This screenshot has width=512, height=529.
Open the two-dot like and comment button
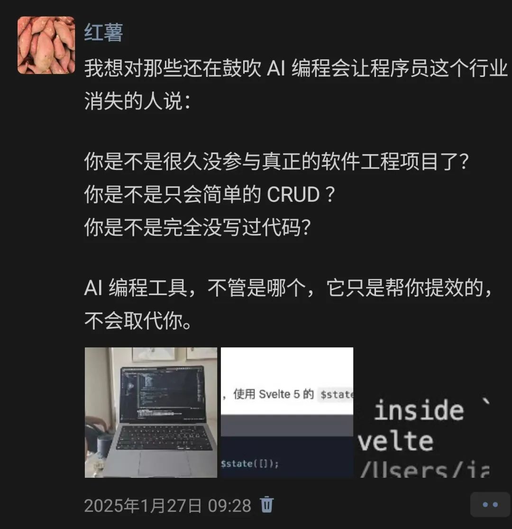[490, 505]
